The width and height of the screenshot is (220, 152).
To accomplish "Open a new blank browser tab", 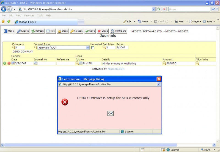I will (81, 22).
